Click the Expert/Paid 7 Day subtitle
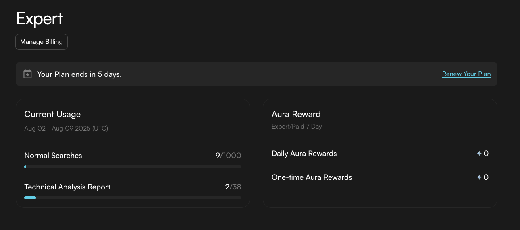520x230 pixels. [297, 127]
